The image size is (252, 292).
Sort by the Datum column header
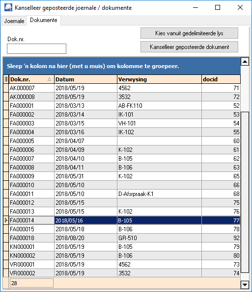tap(85, 79)
